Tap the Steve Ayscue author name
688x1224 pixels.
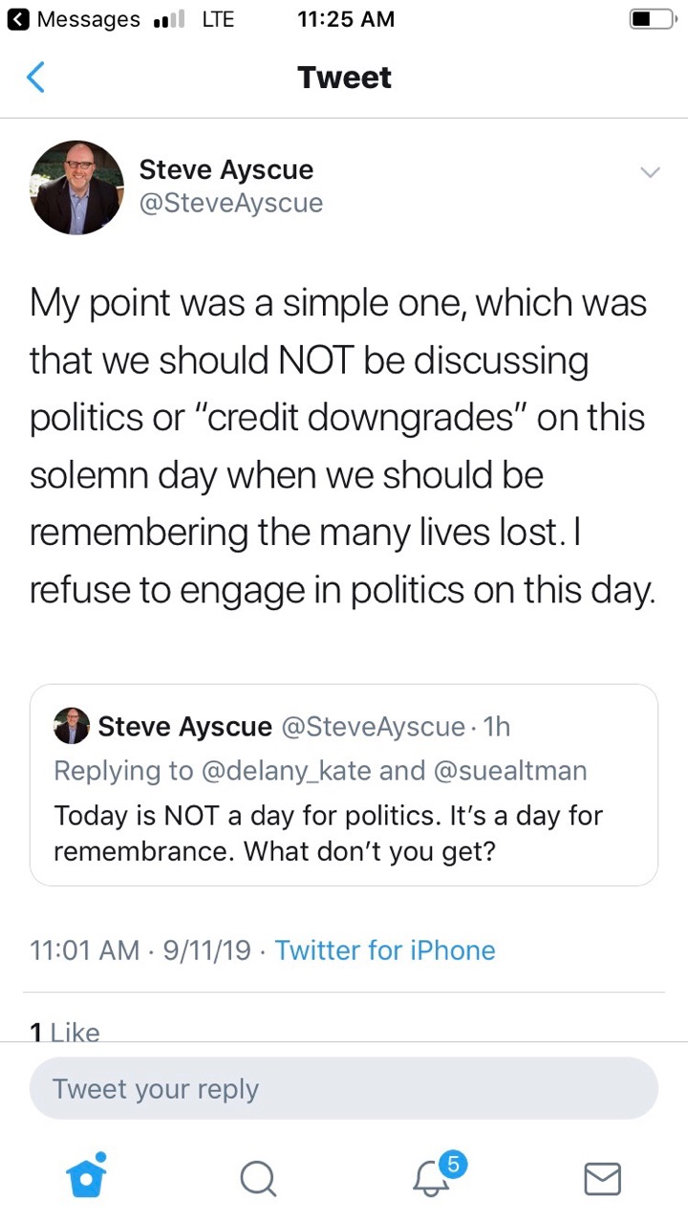226,170
